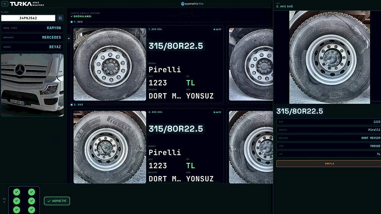The width and height of the screenshot is (381, 214).
Task: Click the AKTİF badge on 1. AKS SOL
Action: [217, 29]
